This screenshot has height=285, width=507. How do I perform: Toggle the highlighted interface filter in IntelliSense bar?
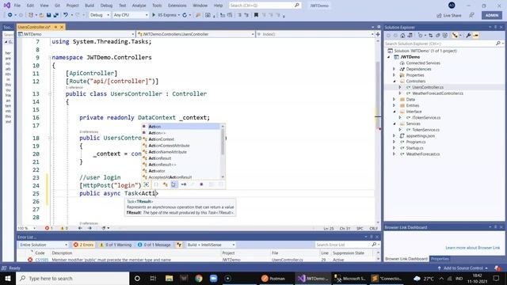tap(174, 184)
